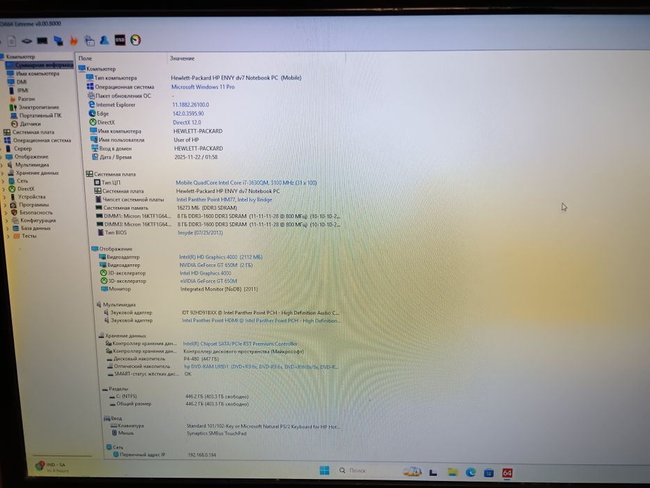650x488 pixels.
Task: Select Суммарная информация in the tree
Action: (x=40, y=65)
